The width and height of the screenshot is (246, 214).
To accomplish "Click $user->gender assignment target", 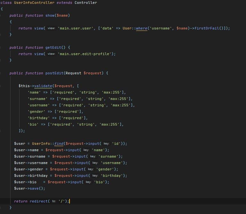I will click(29, 169).
